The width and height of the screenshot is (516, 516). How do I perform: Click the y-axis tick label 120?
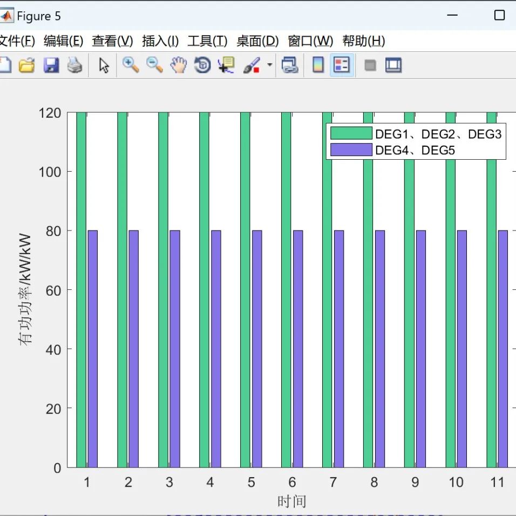[x=50, y=113]
